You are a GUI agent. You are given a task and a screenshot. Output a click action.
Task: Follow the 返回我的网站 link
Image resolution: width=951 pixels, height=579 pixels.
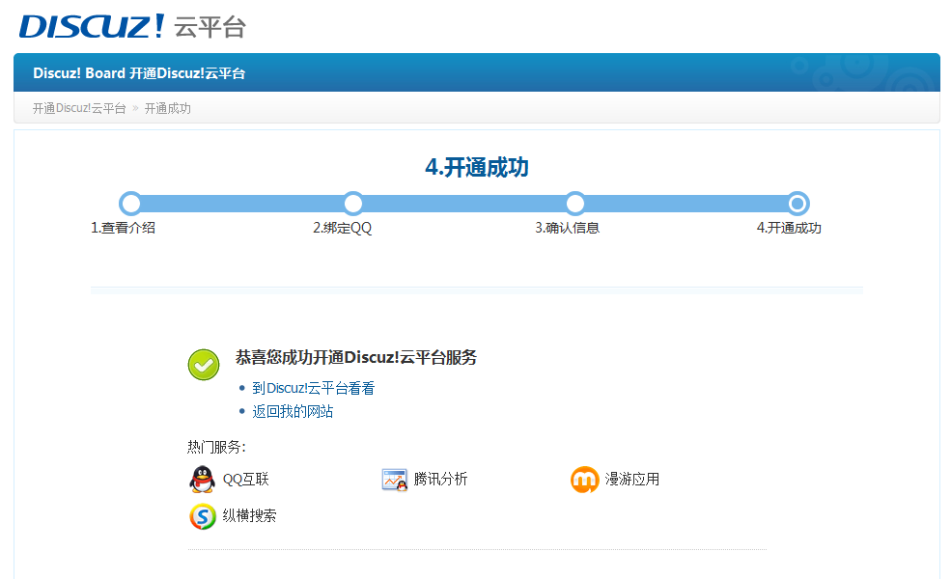pos(293,412)
